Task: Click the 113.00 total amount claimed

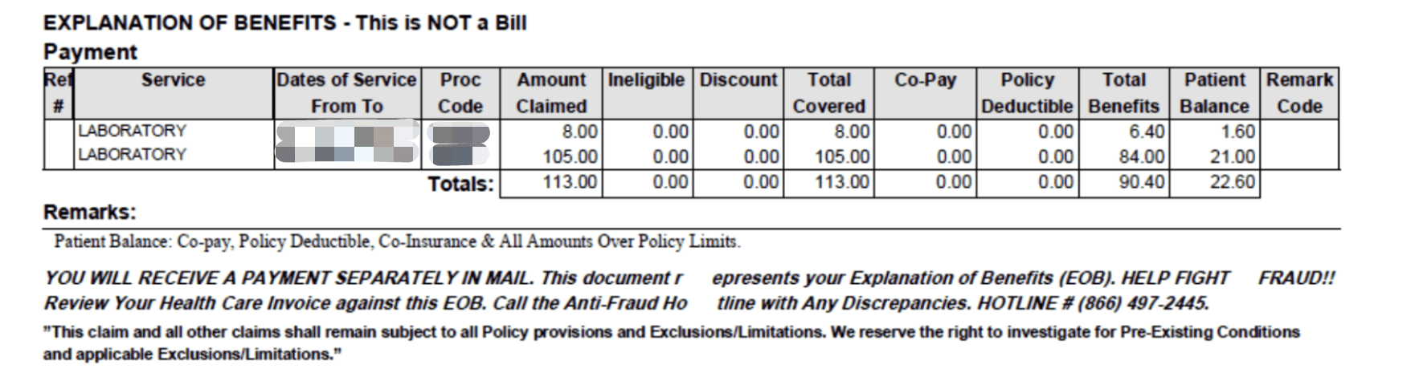Action: (x=570, y=183)
